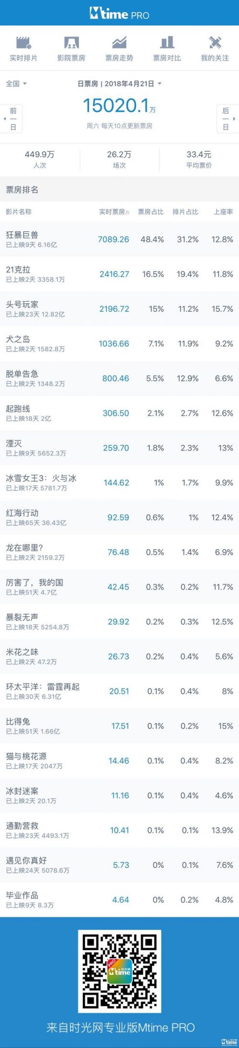
Task: Click the Mtime PRO logo in header
Action: (119, 14)
